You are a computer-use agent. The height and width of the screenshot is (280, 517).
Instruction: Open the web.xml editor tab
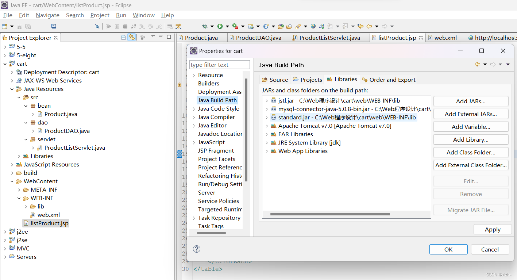[x=445, y=38]
